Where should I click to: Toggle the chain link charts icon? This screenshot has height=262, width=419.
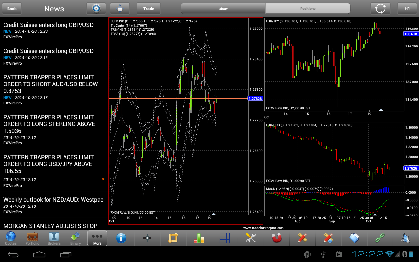(380, 238)
